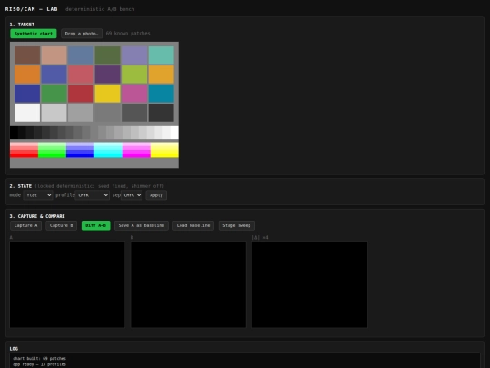The width and height of the screenshot is (490, 368).
Task: Click the pure yellow third-row patch
Action: (x=107, y=94)
